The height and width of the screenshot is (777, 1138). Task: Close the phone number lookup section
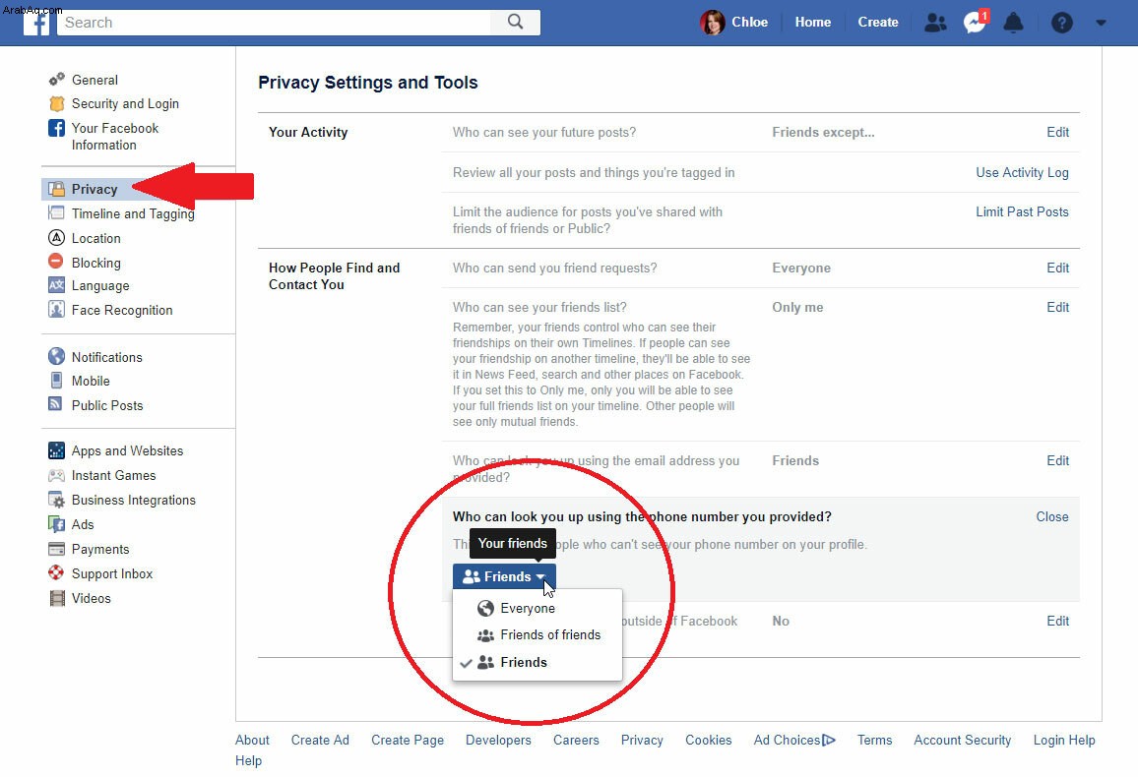tap(1052, 516)
